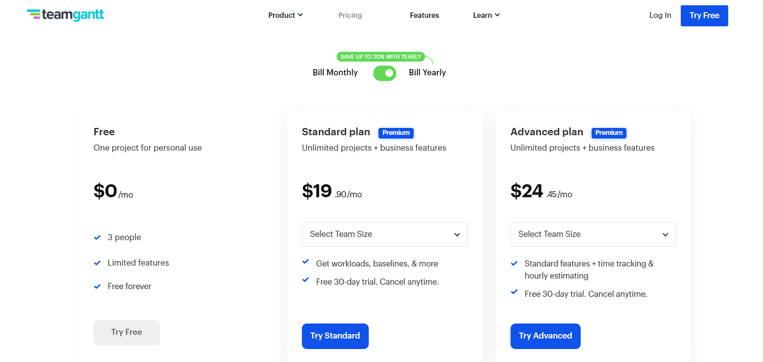Open Standard plan Select Team Size dropdown
763x362 pixels.
click(x=385, y=235)
